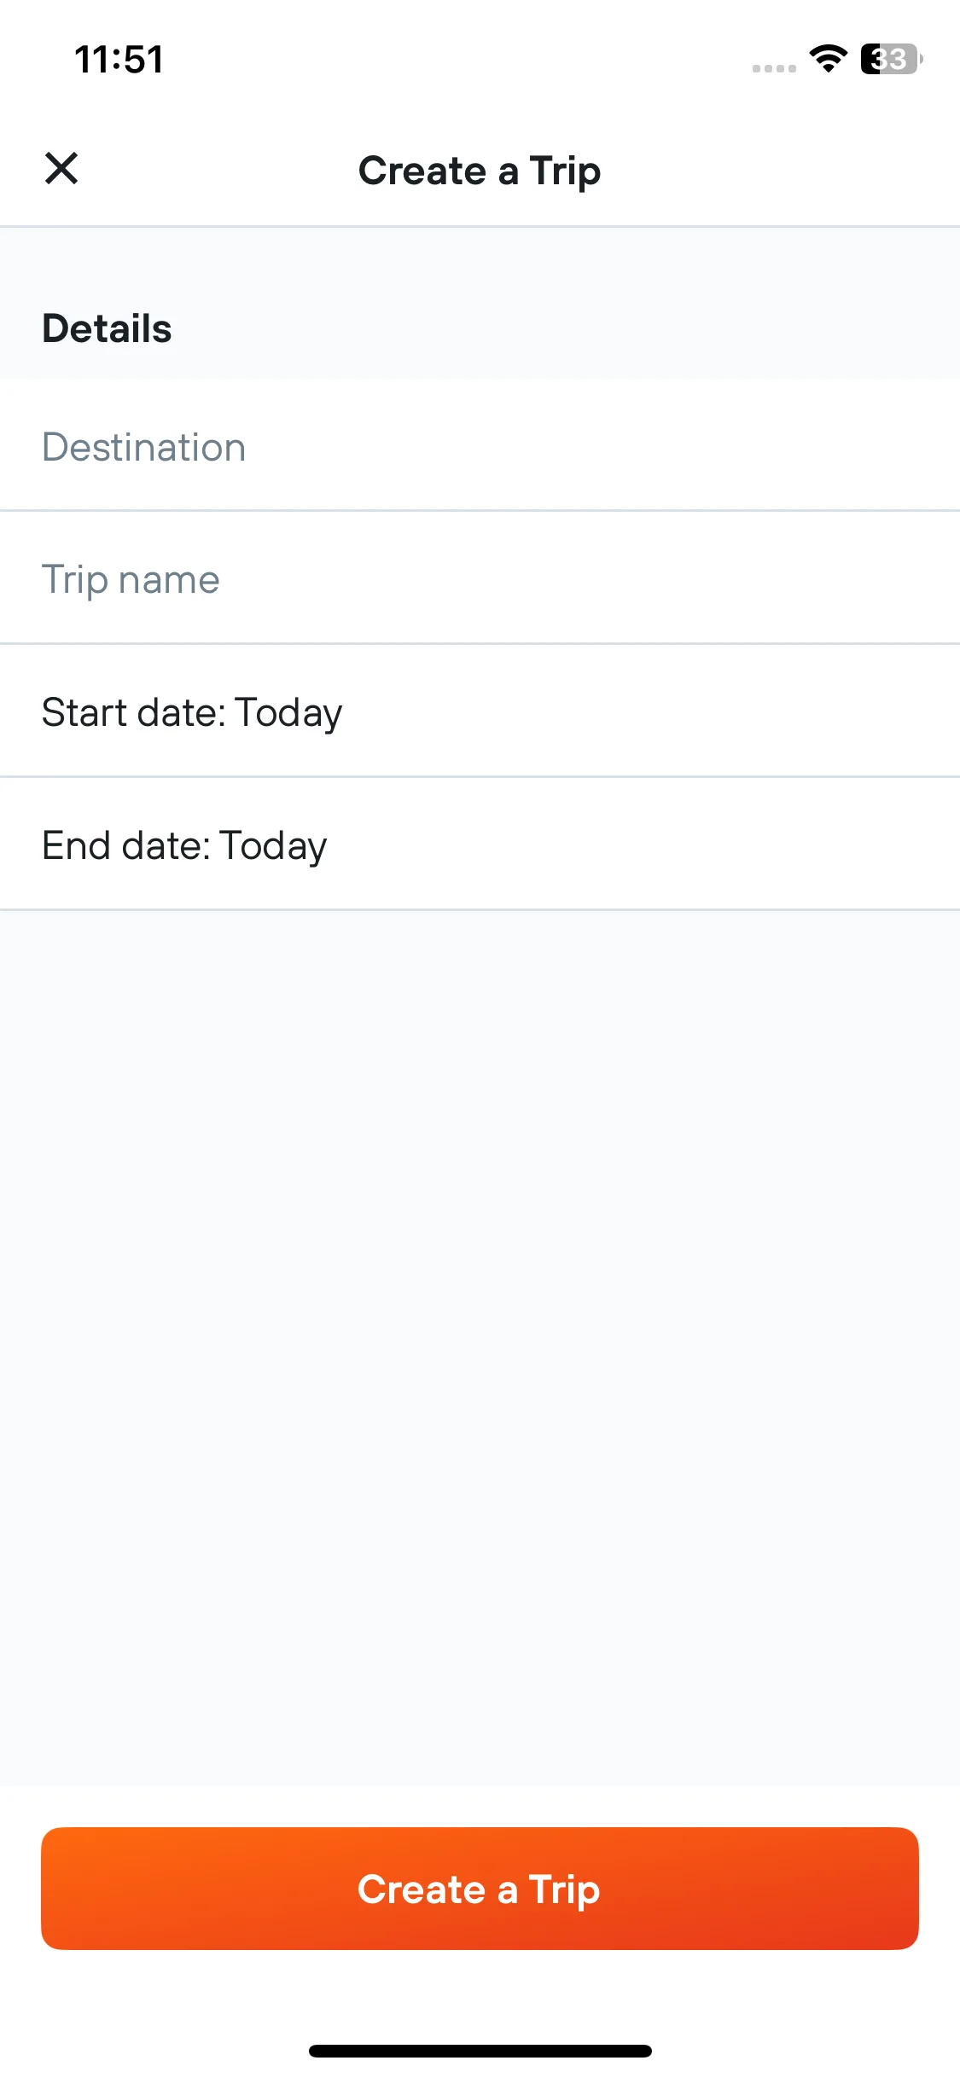The width and height of the screenshot is (960, 2078).
Task: Open the Start date picker
Action: click(480, 711)
